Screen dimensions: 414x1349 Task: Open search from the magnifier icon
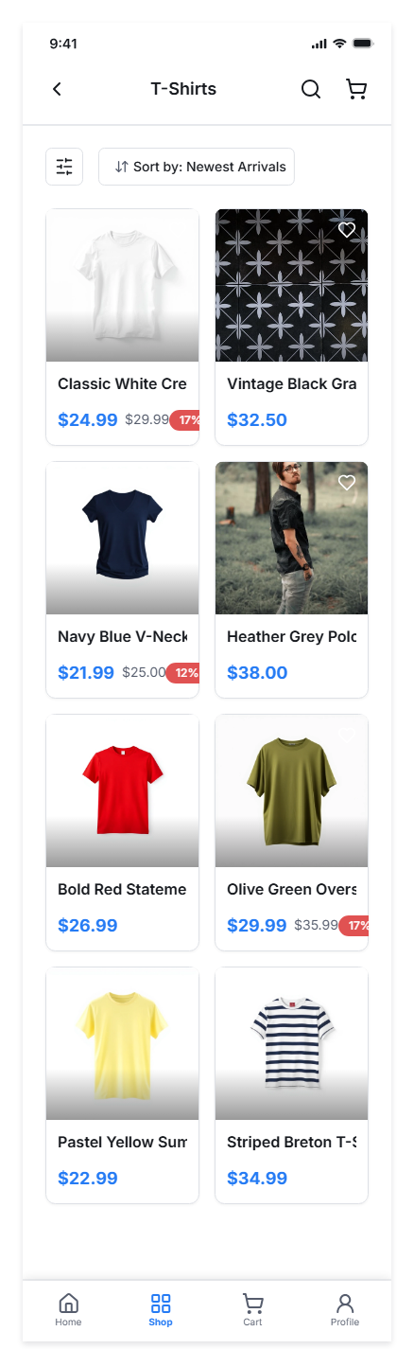pyautogui.click(x=311, y=89)
